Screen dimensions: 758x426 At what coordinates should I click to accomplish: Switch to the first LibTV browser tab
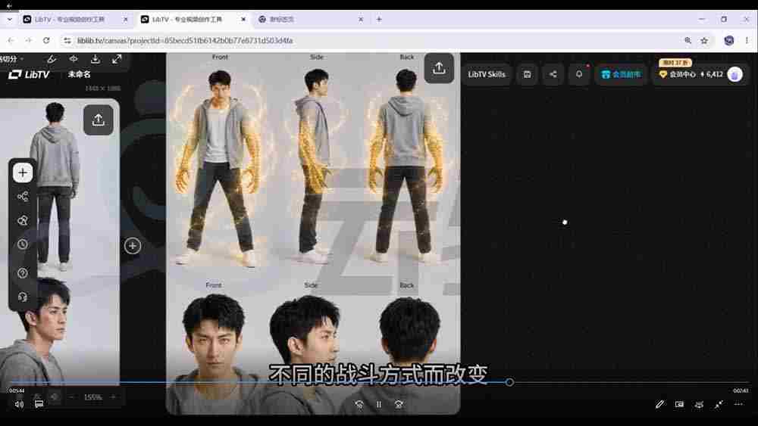pyautogui.click(x=75, y=20)
